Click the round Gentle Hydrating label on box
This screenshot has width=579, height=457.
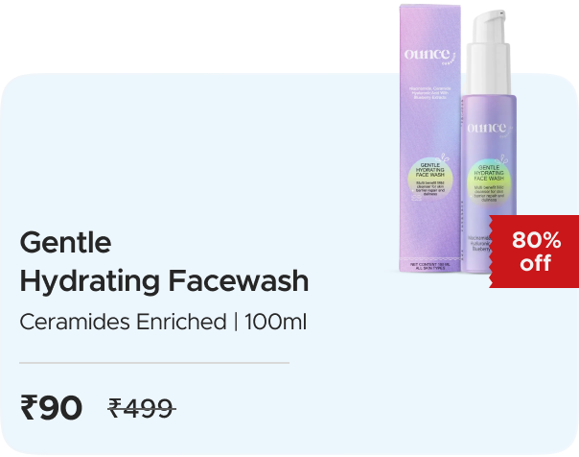tap(430, 180)
